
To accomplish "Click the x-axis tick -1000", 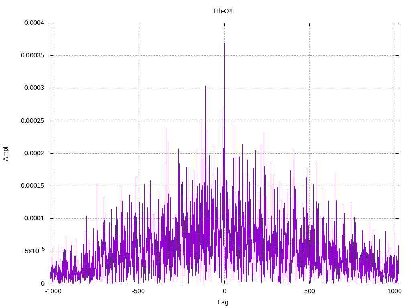I will 53,291.
